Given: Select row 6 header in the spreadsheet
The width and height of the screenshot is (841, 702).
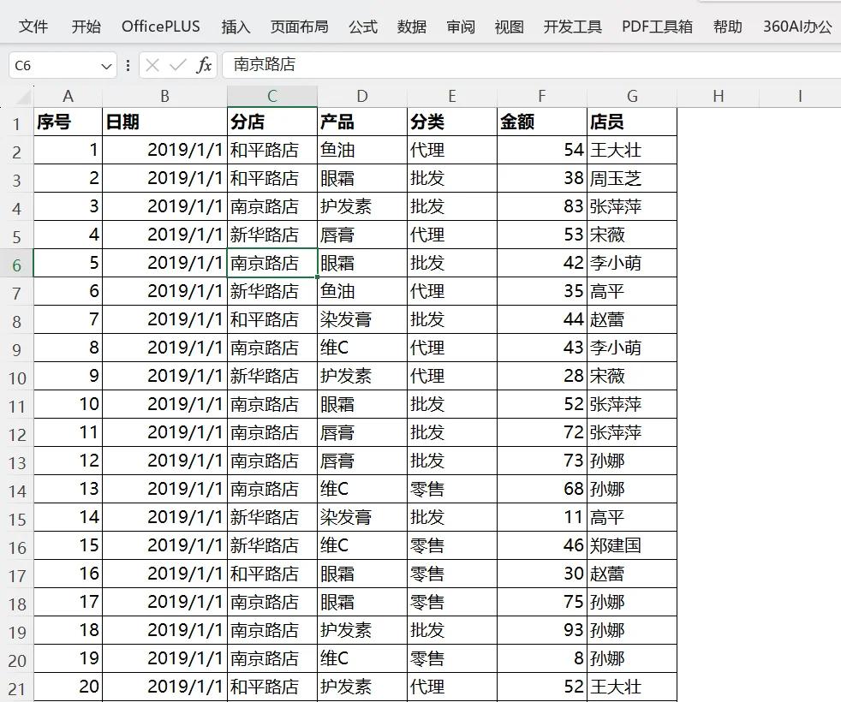Looking at the screenshot, I should coord(16,262).
